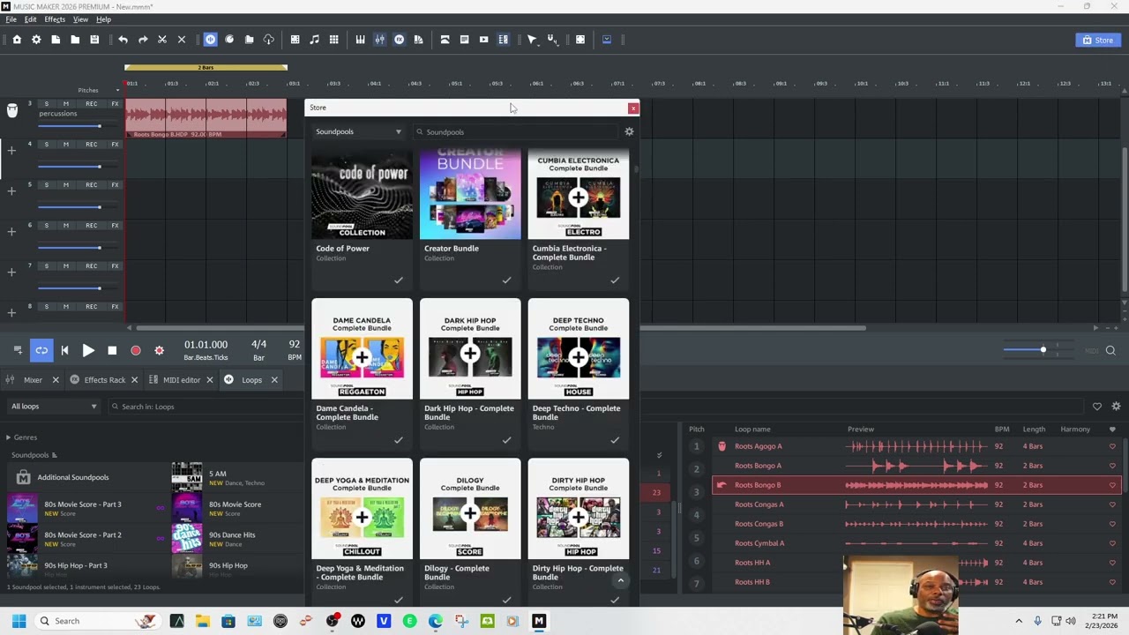1129x635 pixels.
Task: Save project using the floppy disk icon
Action: click(94, 39)
